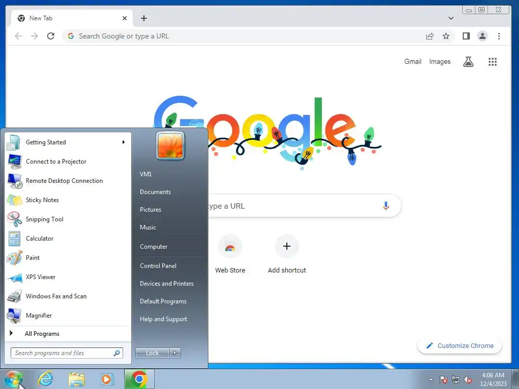Open Web Store shortcut
This screenshot has height=389, width=519.
(x=230, y=254)
